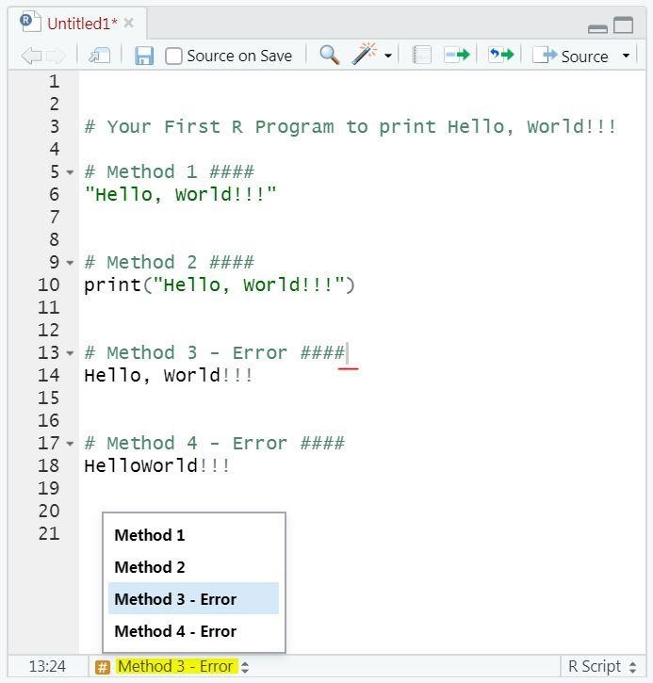This screenshot has width=653, height=683.
Task: Open code tools magic wand
Action: pyautogui.click(x=364, y=54)
